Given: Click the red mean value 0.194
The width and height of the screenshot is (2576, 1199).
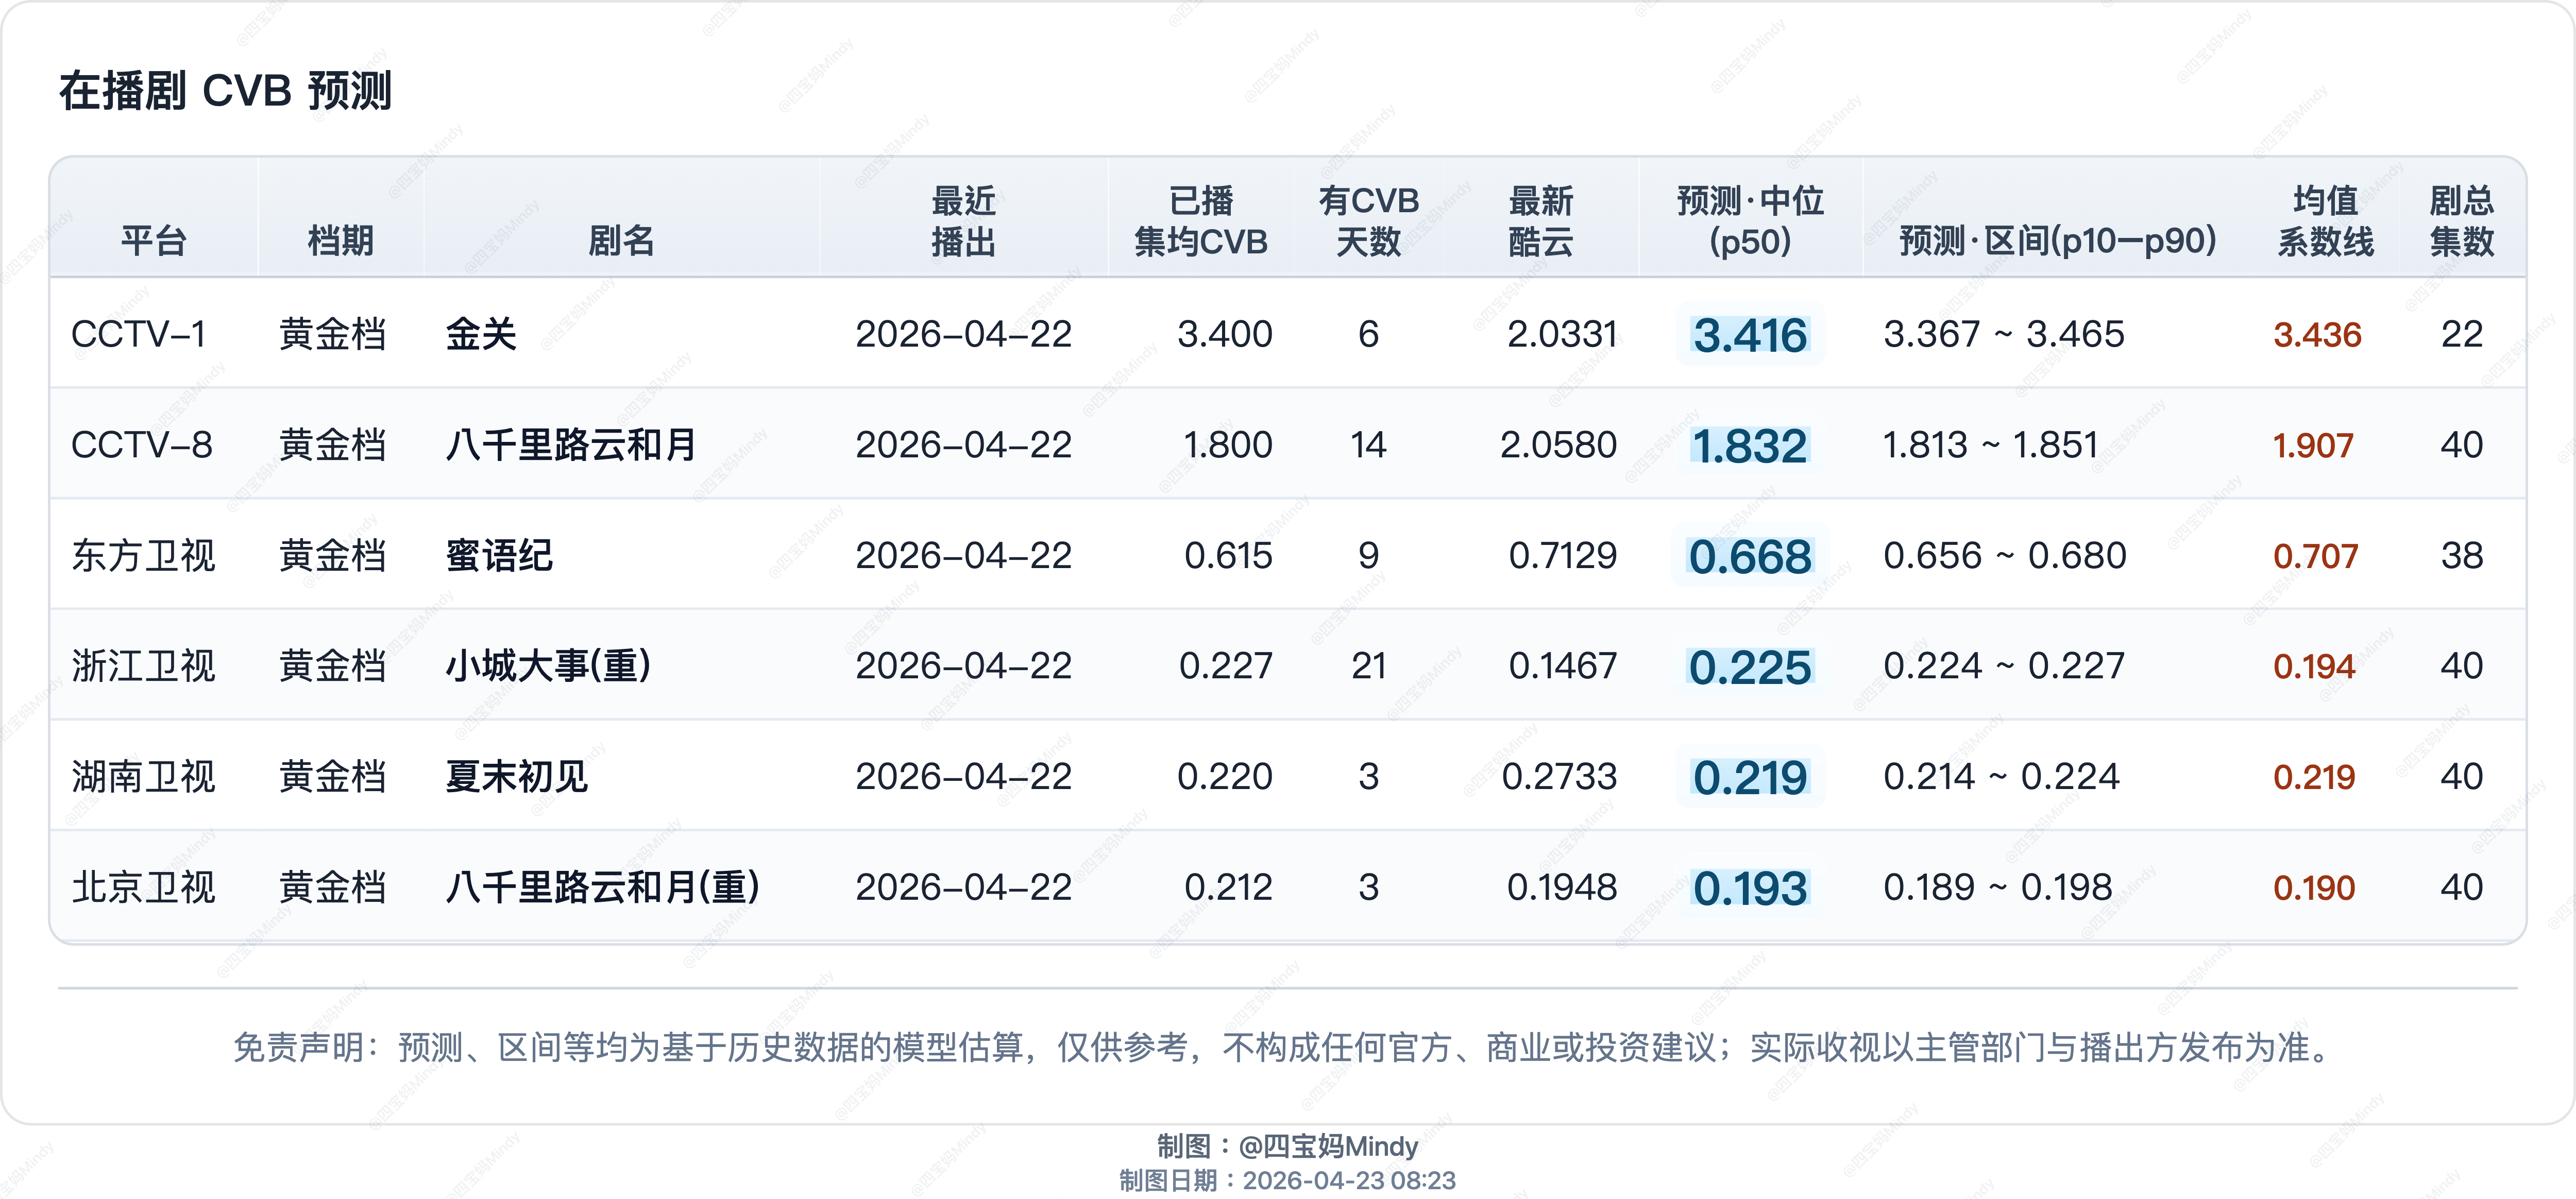Looking at the screenshot, I should 2313,667.
